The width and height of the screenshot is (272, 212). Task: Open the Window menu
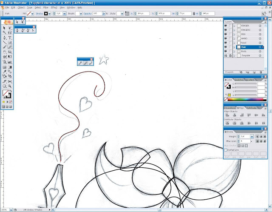coord(71,8)
